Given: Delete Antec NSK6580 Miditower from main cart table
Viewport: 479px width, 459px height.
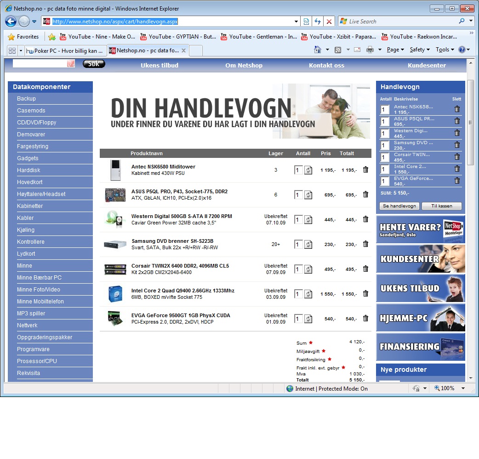Looking at the screenshot, I should tap(365, 169).
